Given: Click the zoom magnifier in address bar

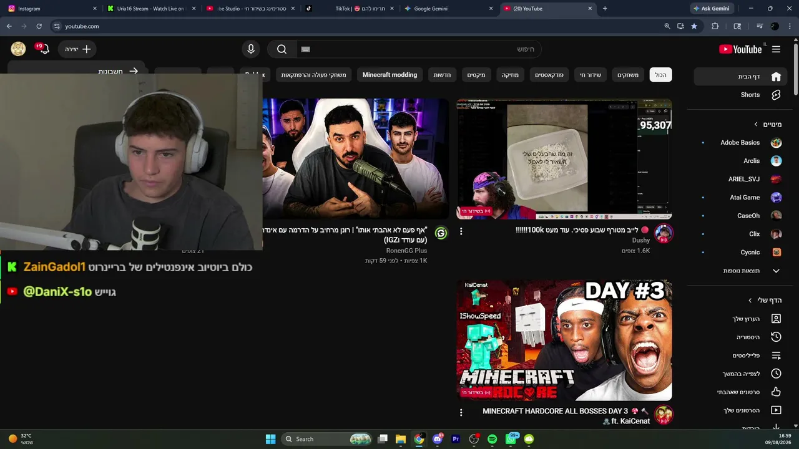Looking at the screenshot, I should coord(667,26).
